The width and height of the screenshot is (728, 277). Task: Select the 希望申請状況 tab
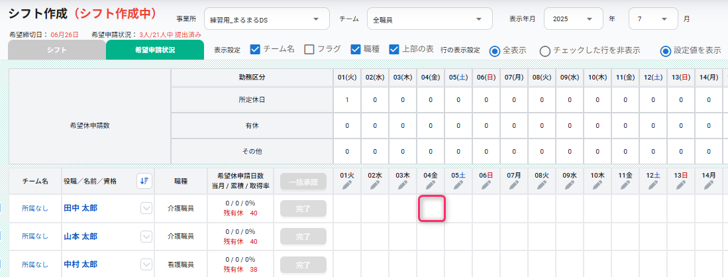[155, 50]
